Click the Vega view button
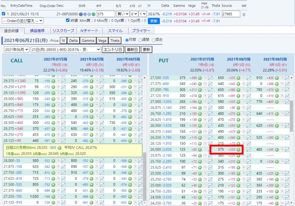295x206 pixels. coord(102,41)
